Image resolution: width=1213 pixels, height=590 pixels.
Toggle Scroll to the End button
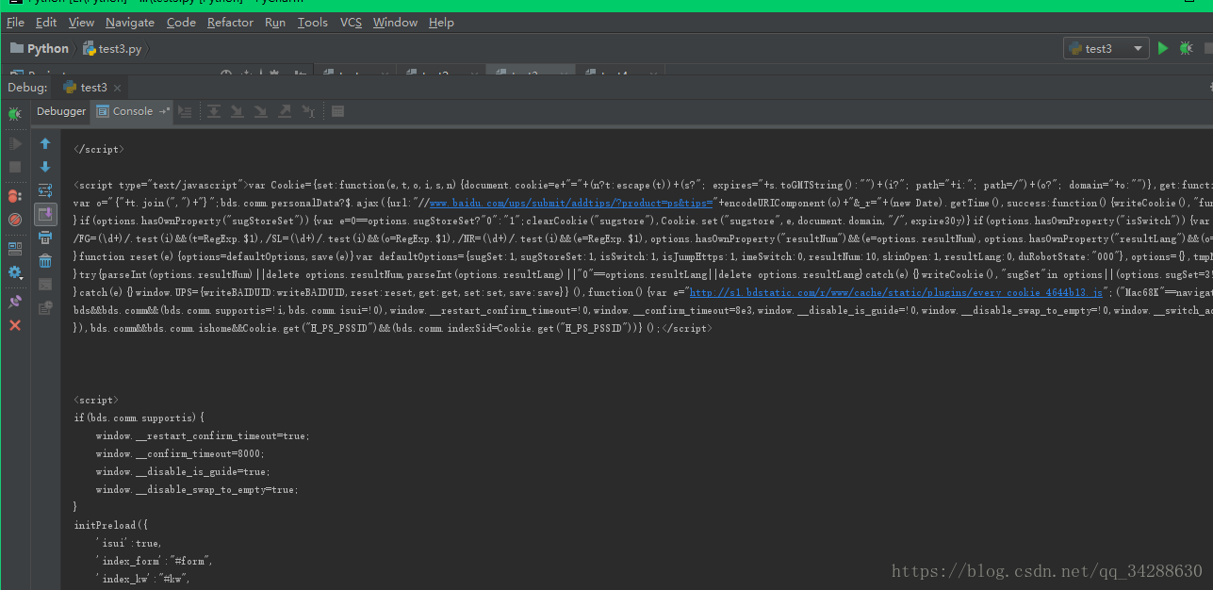pyautogui.click(x=45, y=214)
